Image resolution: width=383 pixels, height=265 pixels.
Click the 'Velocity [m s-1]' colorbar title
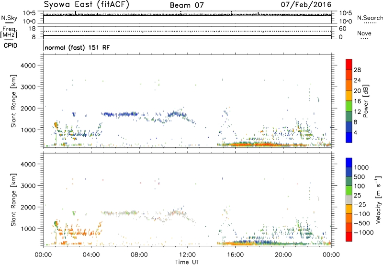click(378, 199)
